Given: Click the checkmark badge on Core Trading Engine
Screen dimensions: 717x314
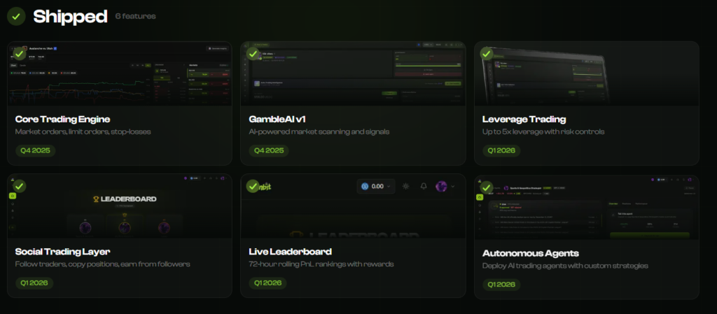Looking at the screenshot, I should (x=20, y=53).
